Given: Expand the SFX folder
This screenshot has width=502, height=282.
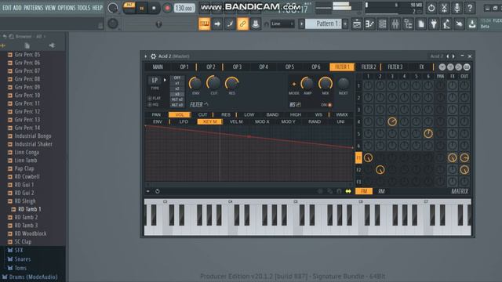Looking at the screenshot, I should coord(19,251).
